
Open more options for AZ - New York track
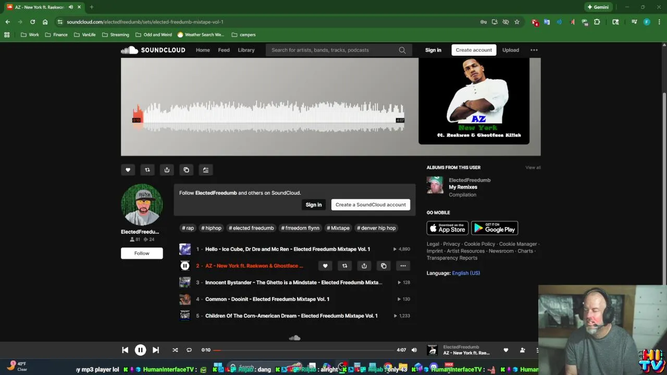point(403,266)
